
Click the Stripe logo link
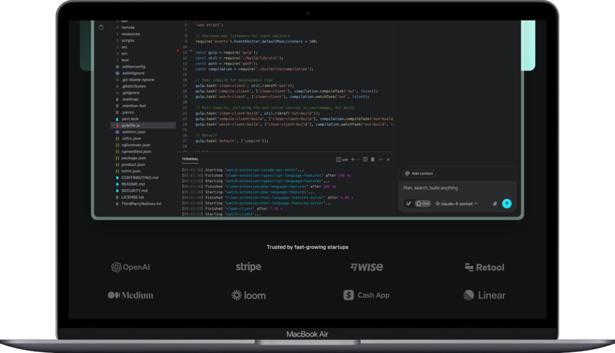tap(248, 267)
